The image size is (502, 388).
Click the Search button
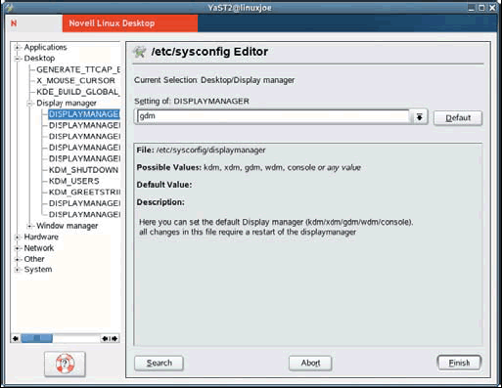pyautogui.click(x=159, y=363)
